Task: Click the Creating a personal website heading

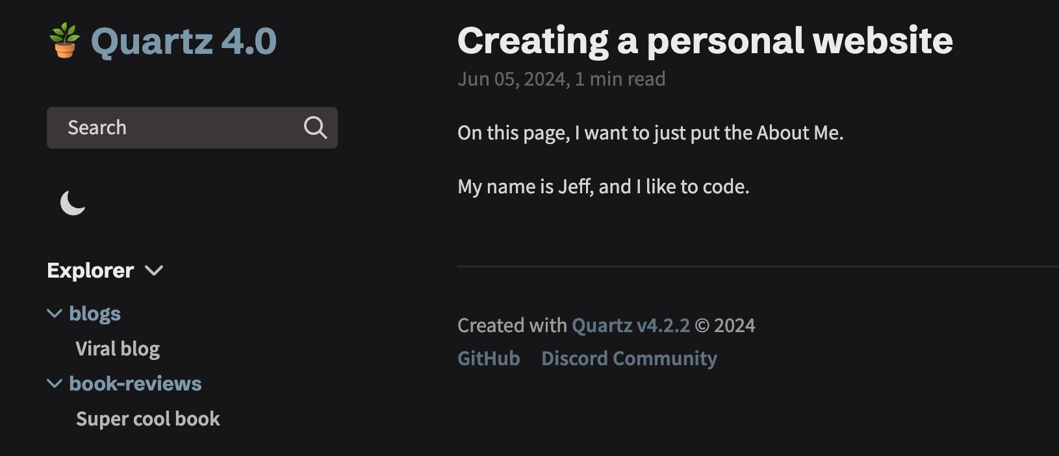Action: [x=705, y=40]
